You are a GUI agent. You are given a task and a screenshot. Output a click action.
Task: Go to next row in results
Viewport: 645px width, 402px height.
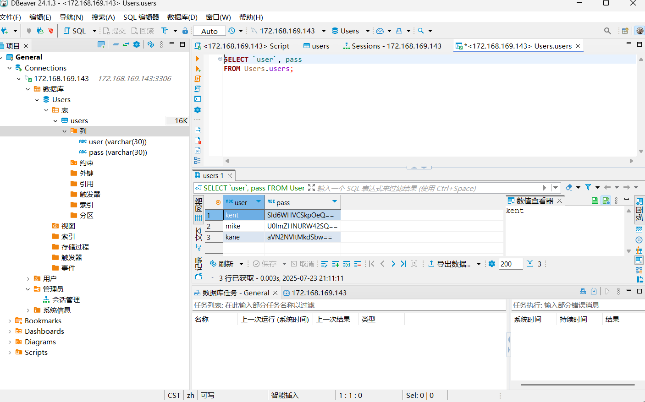[x=393, y=264]
